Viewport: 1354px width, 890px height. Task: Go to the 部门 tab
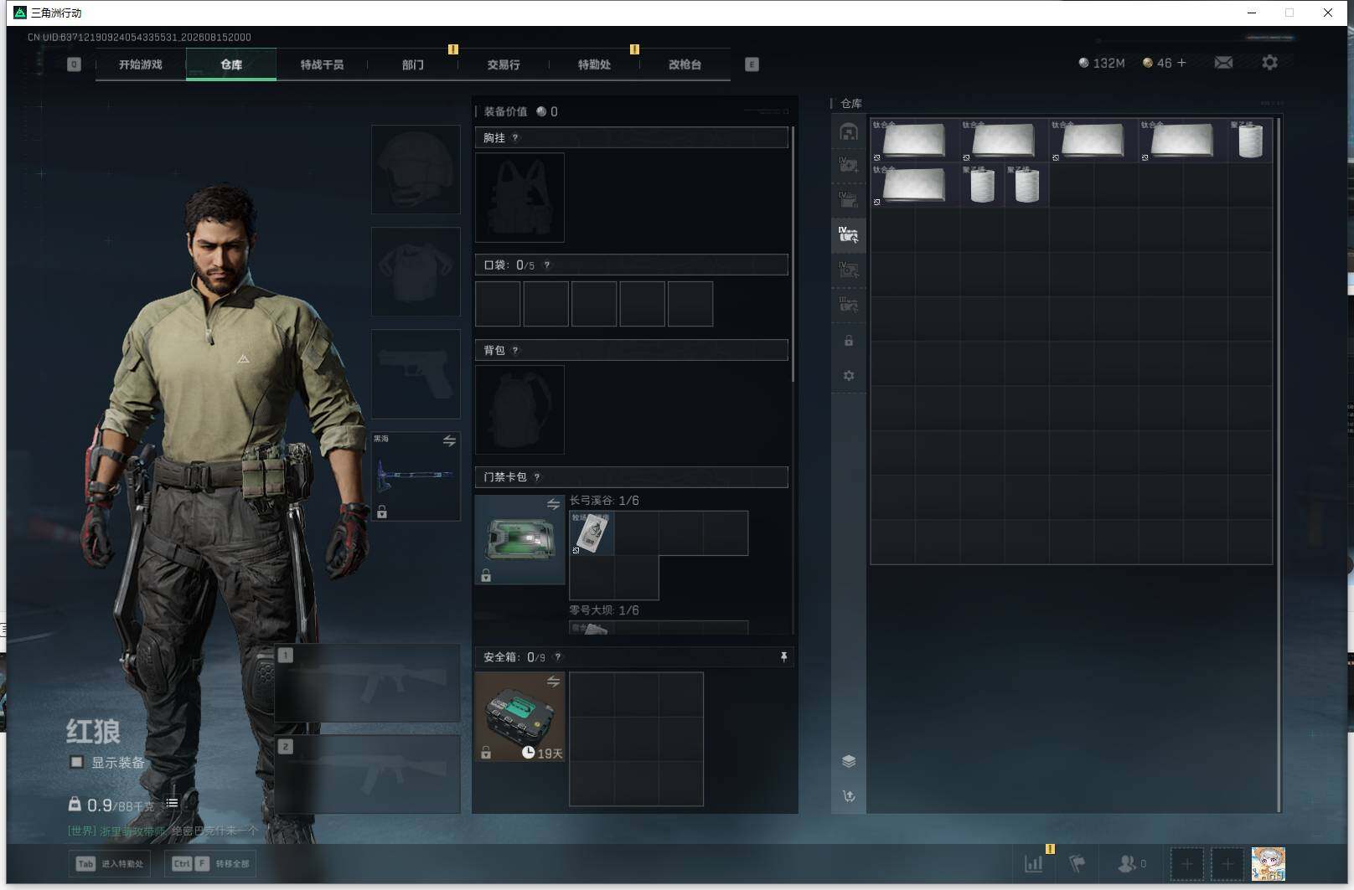(413, 64)
